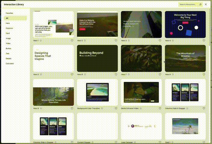Select the Hero 8 Mountain of Dreams thumbnail
This screenshot has height=144, width=212.
click(185, 58)
